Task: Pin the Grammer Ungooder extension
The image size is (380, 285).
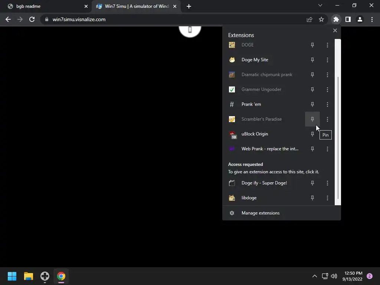Action: pyautogui.click(x=312, y=89)
